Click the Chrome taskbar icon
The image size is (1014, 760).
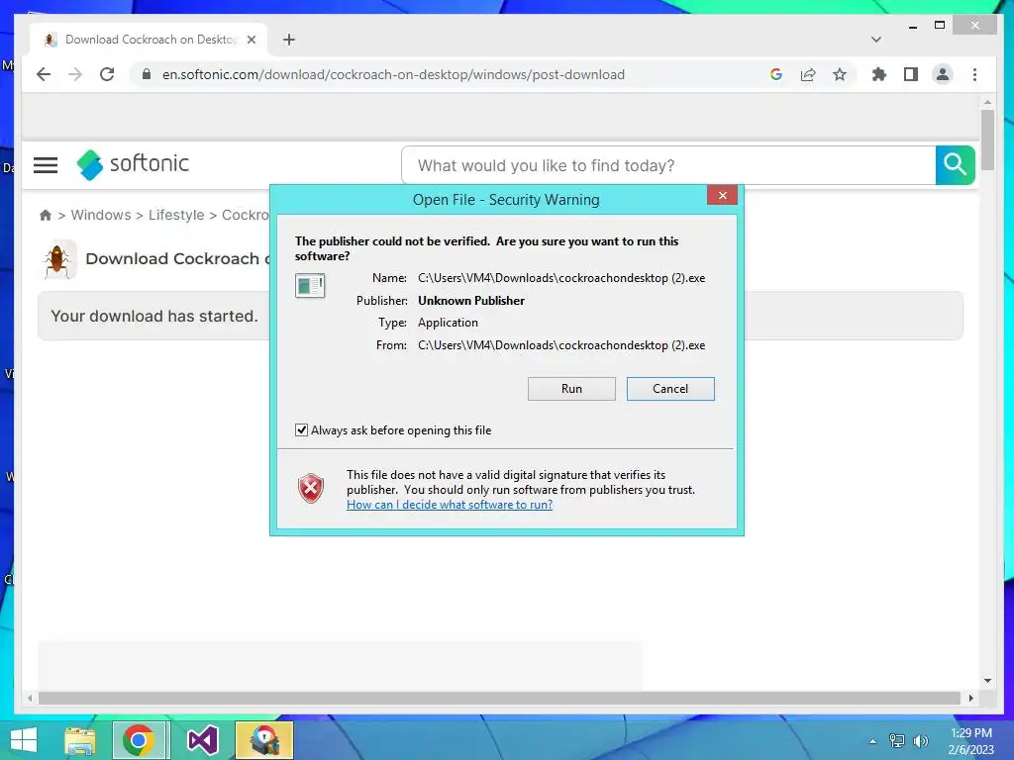(x=139, y=740)
